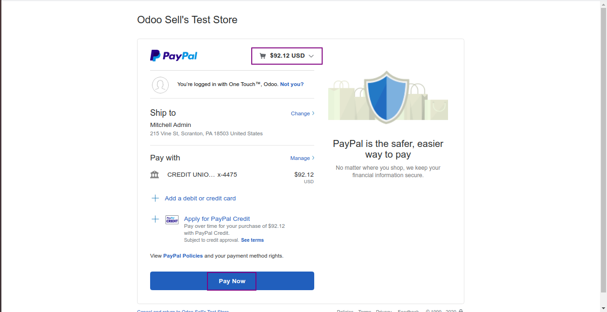Expand the $92.12 USD order summary dropdown
This screenshot has height=312, width=607.
[x=287, y=56]
